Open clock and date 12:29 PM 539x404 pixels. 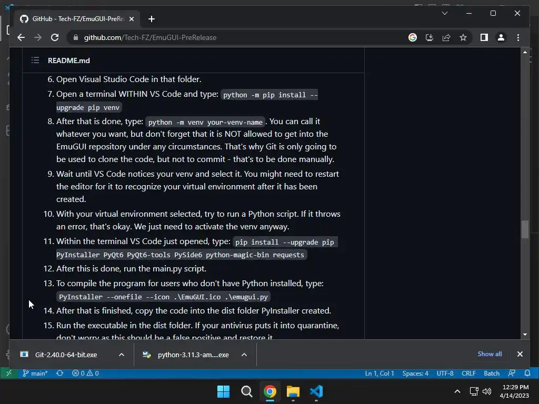(x=514, y=391)
